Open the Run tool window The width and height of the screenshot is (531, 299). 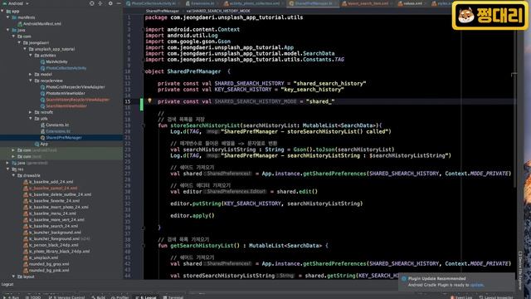coord(11,297)
